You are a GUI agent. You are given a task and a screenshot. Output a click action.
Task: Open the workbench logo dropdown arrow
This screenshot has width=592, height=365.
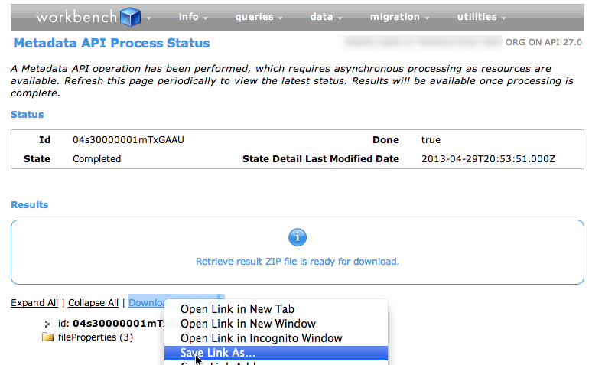149,18
